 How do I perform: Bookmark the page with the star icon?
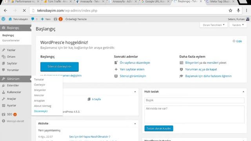[x=230, y=11]
